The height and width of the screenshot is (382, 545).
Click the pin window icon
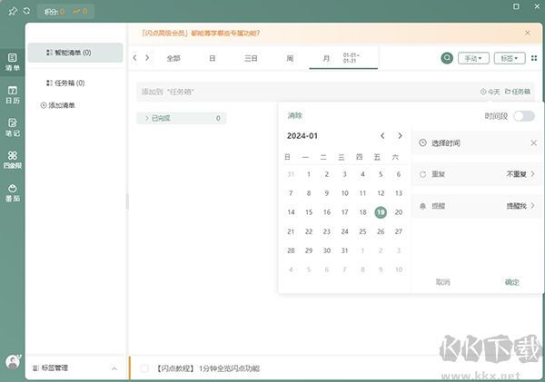13,11
